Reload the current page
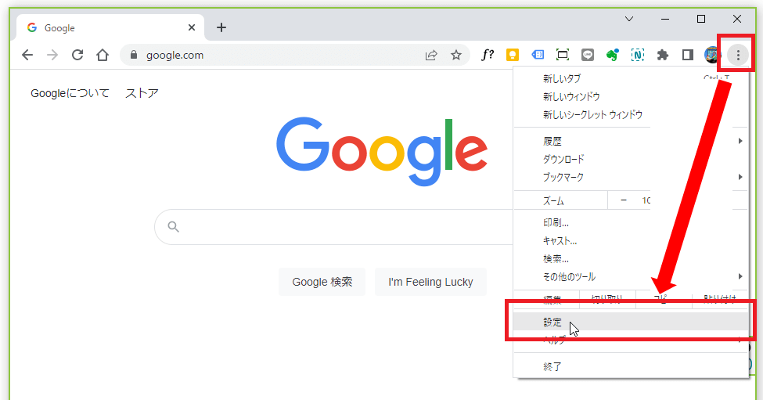The height and width of the screenshot is (400, 763). point(77,55)
